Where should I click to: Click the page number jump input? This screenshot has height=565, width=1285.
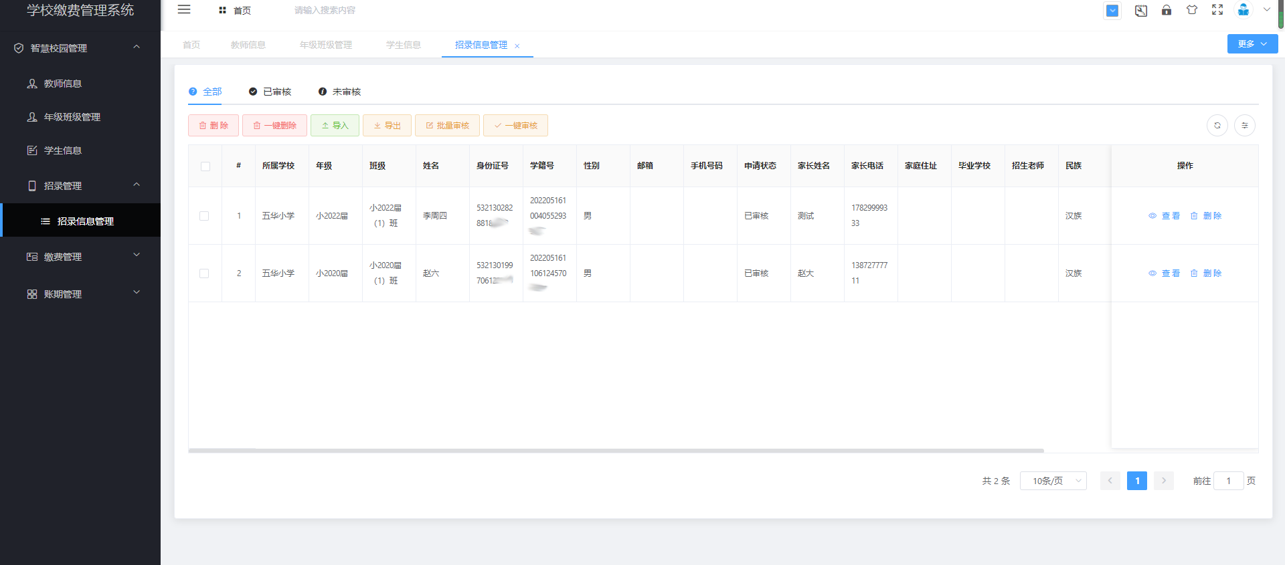tap(1228, 481)
